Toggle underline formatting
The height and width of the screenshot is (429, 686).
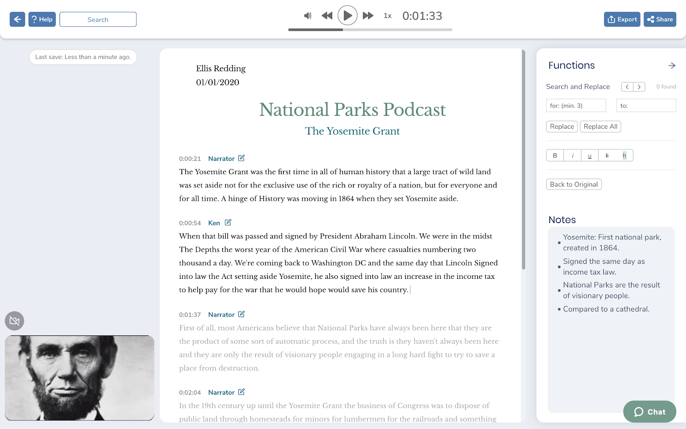point(590,155)
